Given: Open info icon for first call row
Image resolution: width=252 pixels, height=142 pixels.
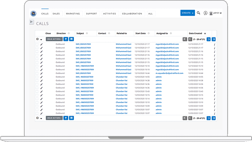Looking at the screenshot, I should tap(215, 44).
